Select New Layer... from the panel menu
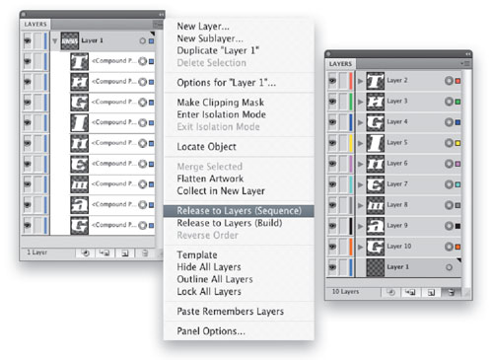Viewport: 493px width, 360px height. pyautogui.click(x=239, y=26)
